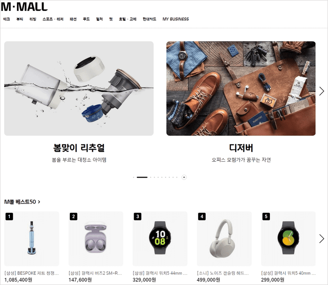Open the 현대카드 menu item

coord(149,19)
